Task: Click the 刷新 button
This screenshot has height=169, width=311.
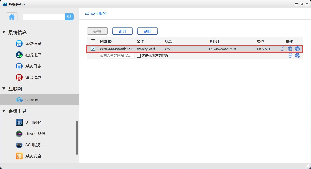Action: (147, 31)
